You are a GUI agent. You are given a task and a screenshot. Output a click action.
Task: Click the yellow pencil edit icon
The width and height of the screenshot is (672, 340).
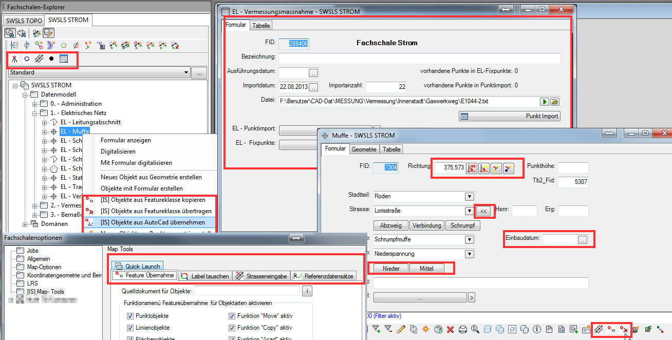tap(401, 329)
